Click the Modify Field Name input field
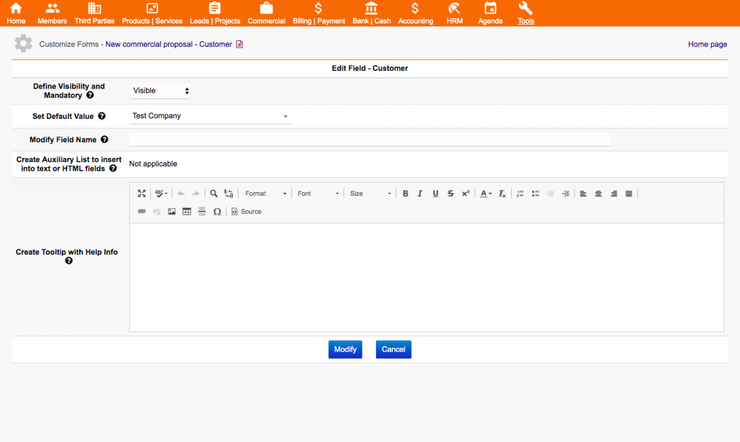 coord(369,139)
